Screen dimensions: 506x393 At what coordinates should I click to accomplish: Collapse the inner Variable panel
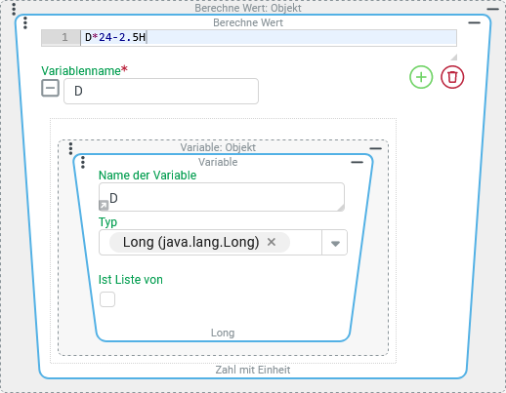pos(357,162)
